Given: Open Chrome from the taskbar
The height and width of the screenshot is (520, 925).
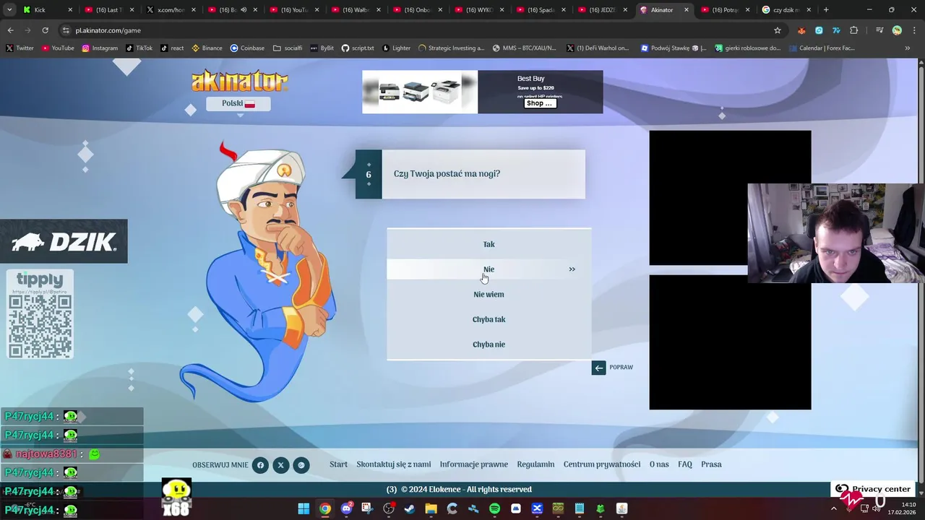Looking at the screenshot, I should (x=325, y=508).
